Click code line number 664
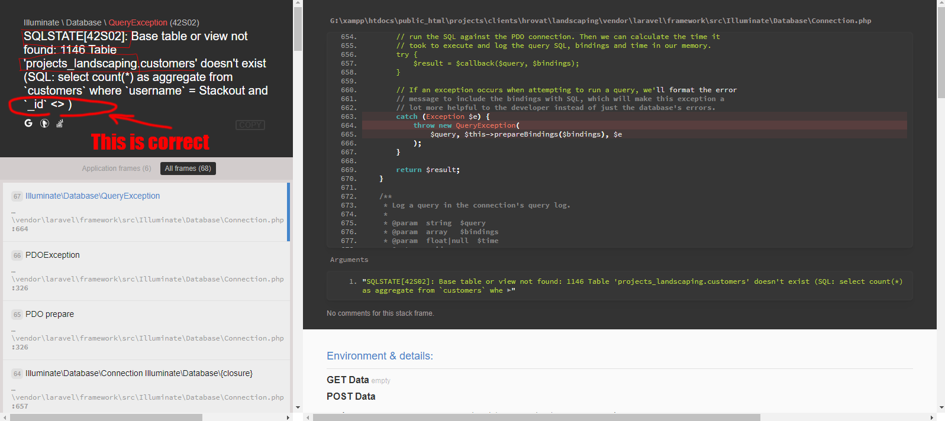This screenshot has height=421, width=945. [349, 125]
